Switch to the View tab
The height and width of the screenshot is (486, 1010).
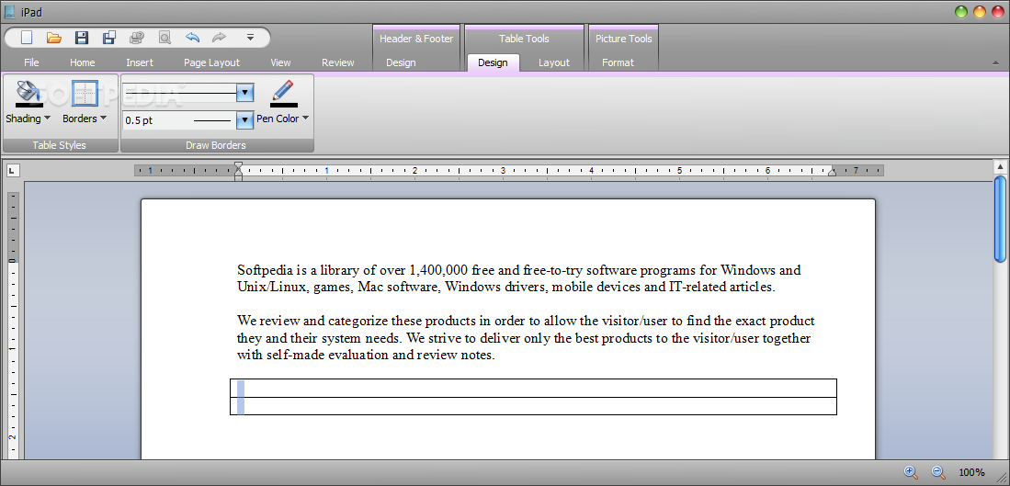281,62
